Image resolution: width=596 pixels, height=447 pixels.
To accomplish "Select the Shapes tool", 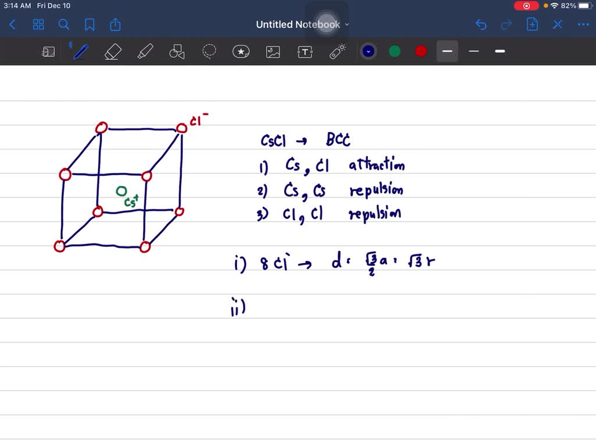I will [x=177, y=52].
